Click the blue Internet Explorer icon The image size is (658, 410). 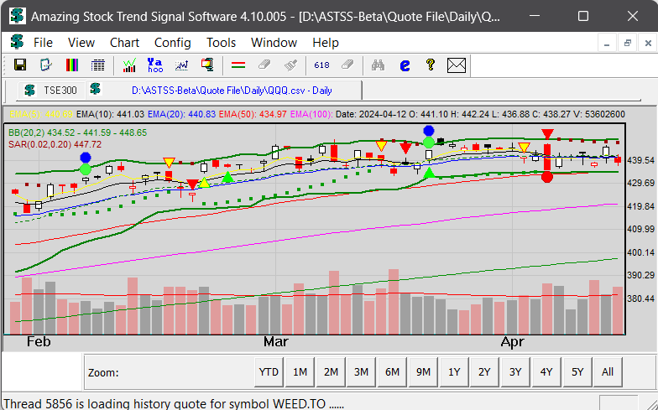(405, 65)
